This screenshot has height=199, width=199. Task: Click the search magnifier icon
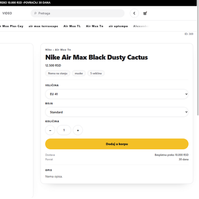click(35, 13)
